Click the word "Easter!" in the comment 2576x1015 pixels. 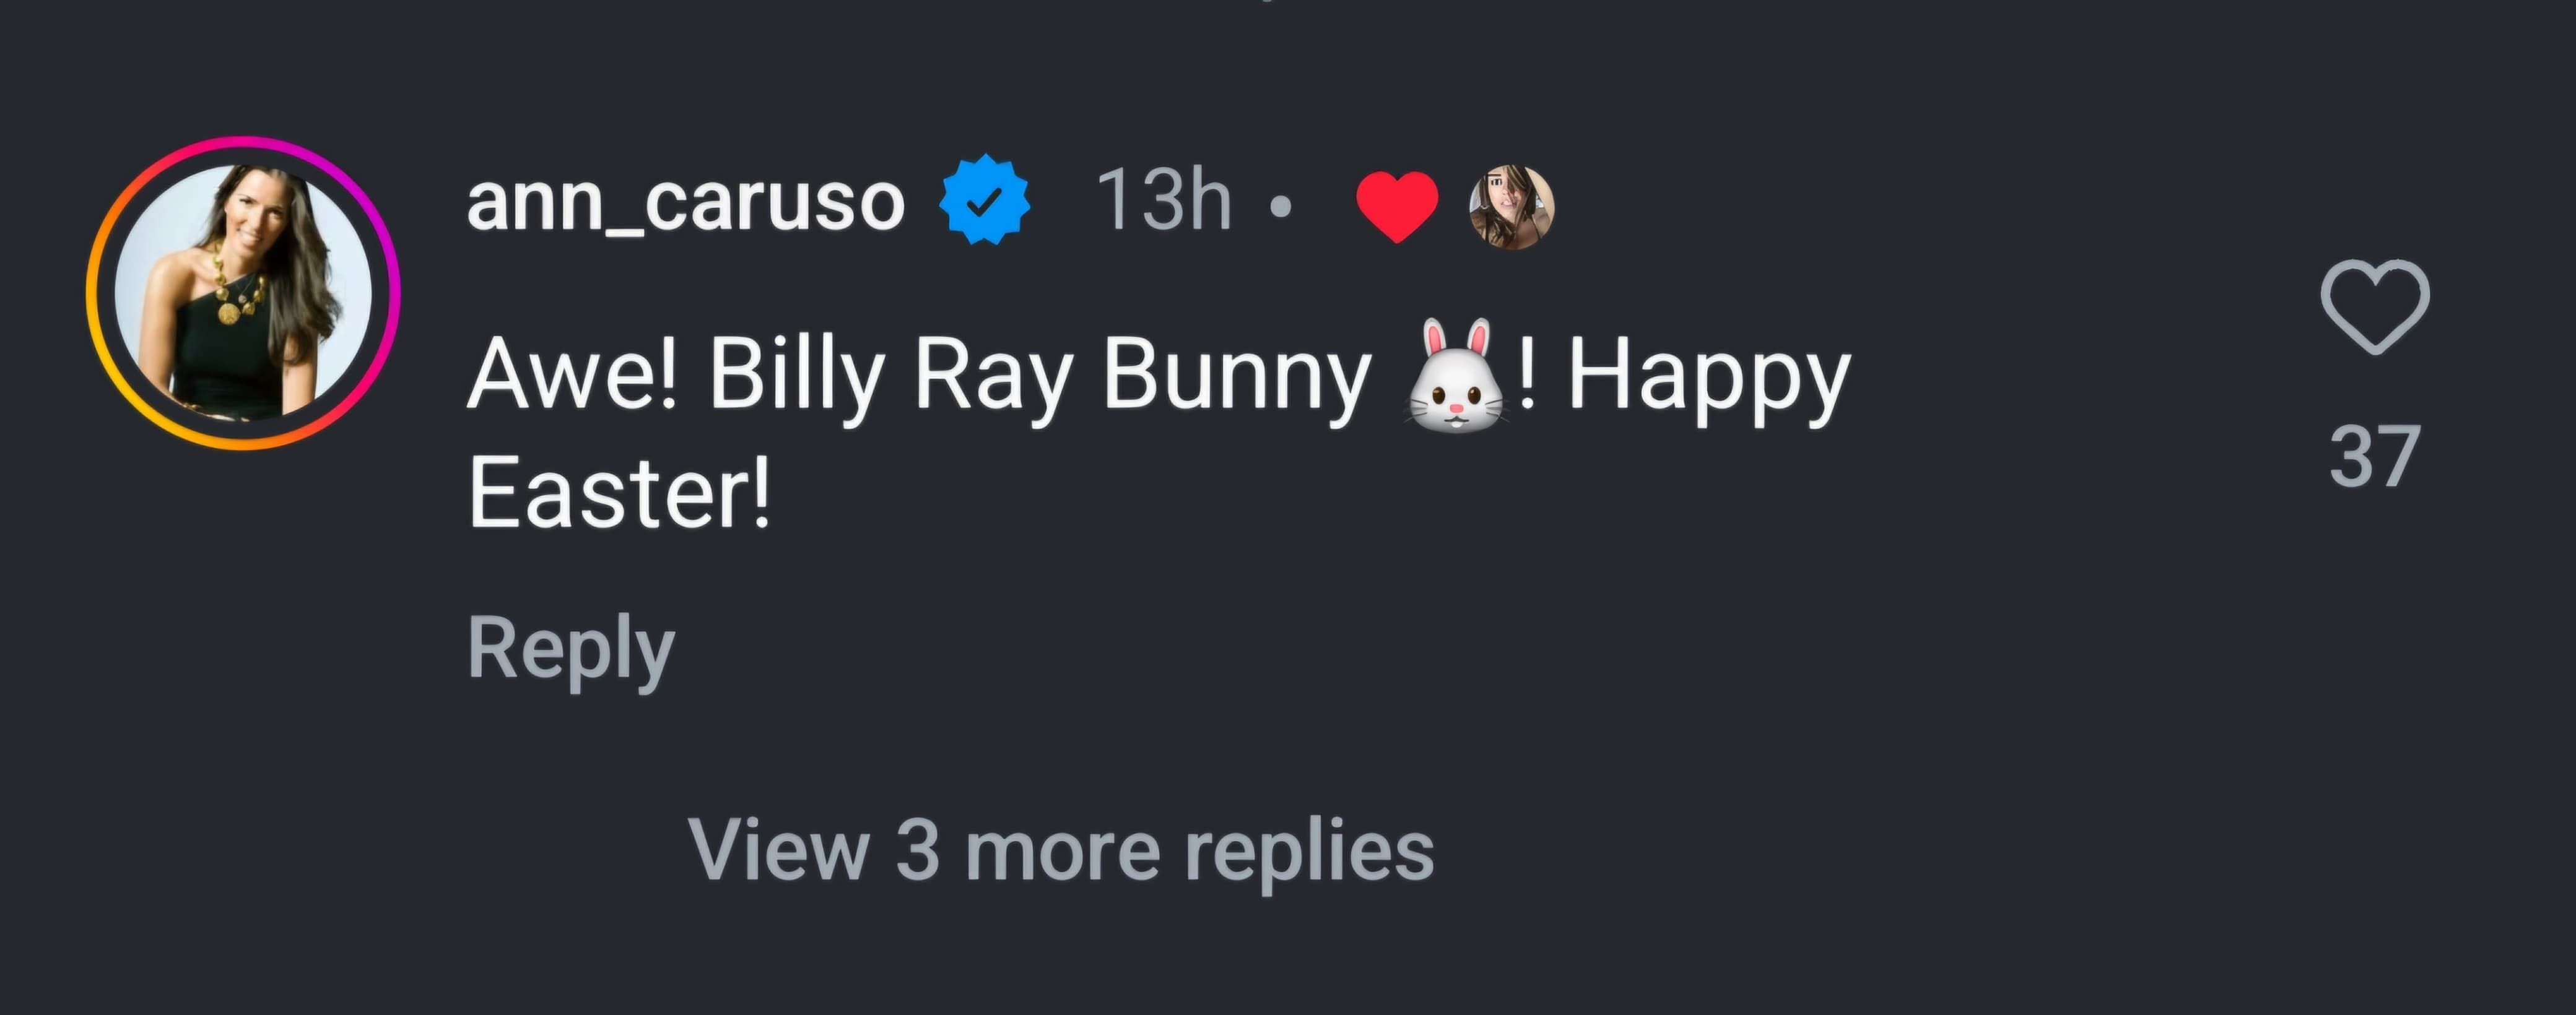[x=619, y=493]
